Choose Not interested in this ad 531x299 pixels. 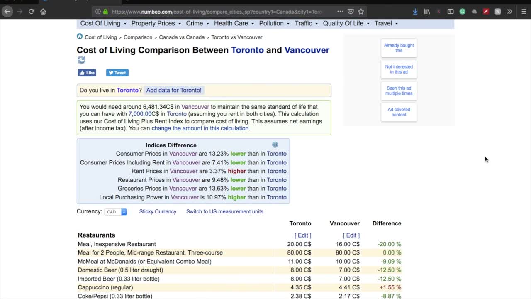[x=399, y=69]
